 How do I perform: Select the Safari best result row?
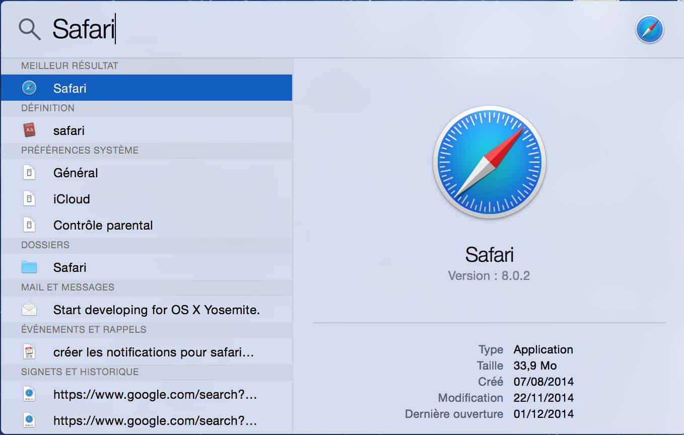tap(147, 88)
